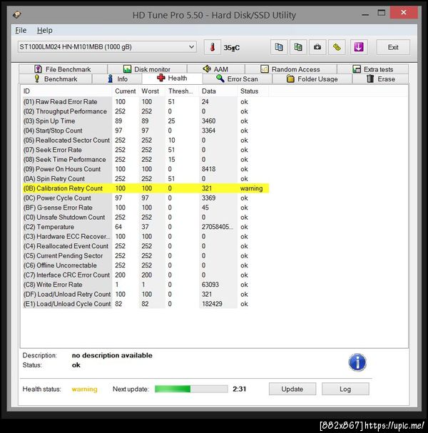Click the green copy screenshot icon
428x433 pixels.
pos(298,47)
